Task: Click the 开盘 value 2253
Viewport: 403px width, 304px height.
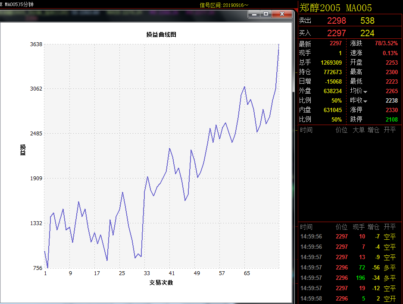Action: point(392,63)
